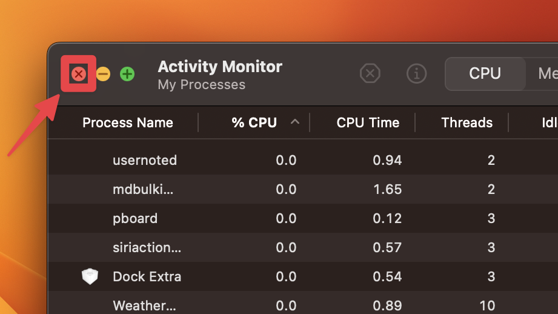Image resolution: width=558 pixels, height=314 pixels.
Task: Switch to the CPU tab
Action: coord(485,74)
